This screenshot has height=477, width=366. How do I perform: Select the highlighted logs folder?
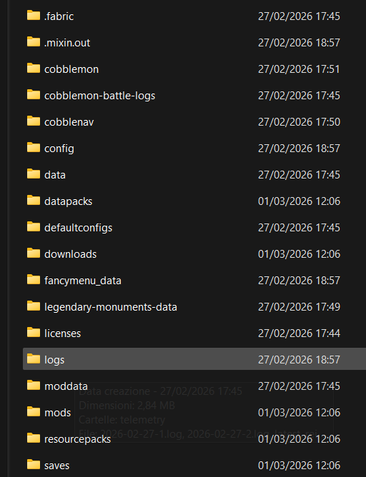(194, 359)
